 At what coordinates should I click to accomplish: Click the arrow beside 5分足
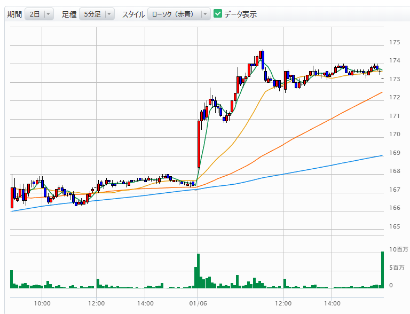(x=109, y=14)
